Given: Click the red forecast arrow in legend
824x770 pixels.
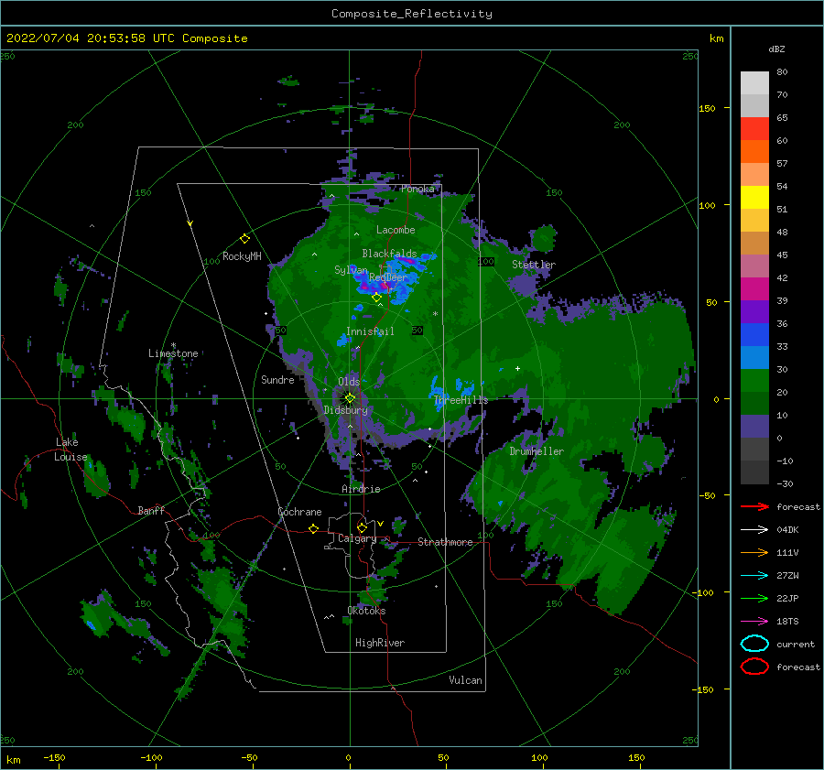Looking at the screenshot, I should (x=754, y=506).
